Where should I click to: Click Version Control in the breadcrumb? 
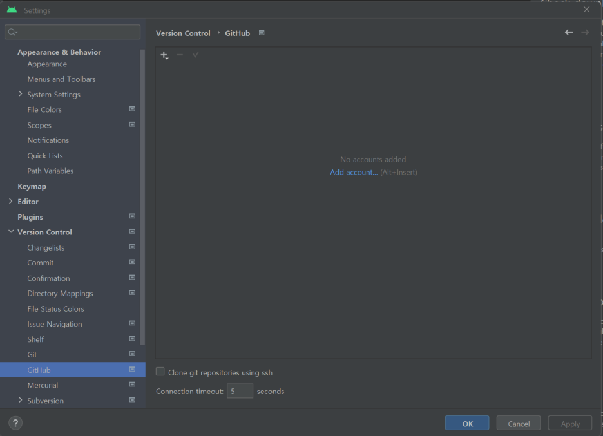(183, 33)
